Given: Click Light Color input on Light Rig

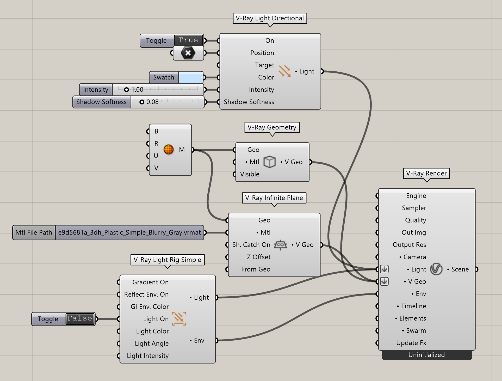Looking at the screenshot, I should click(152, 331).
